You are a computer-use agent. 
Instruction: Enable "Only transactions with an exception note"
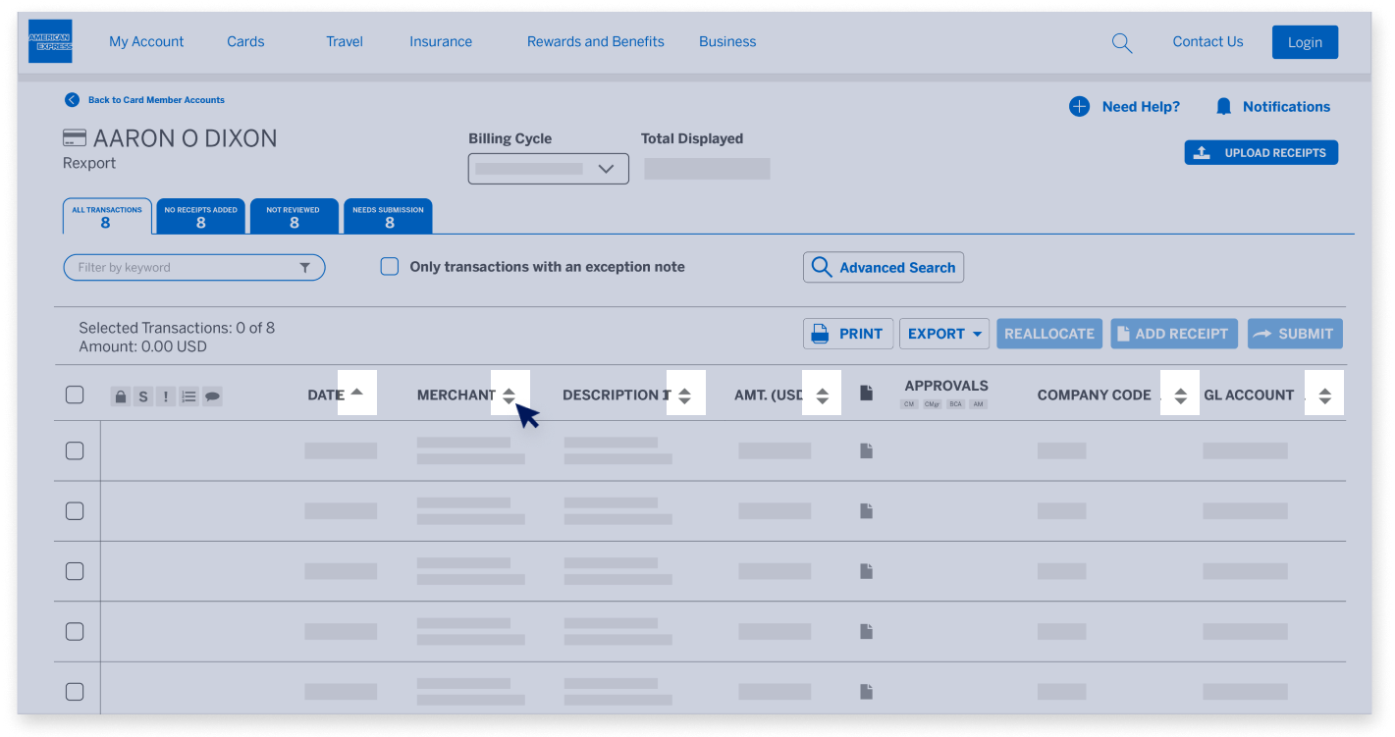click(x=390, y=266)
